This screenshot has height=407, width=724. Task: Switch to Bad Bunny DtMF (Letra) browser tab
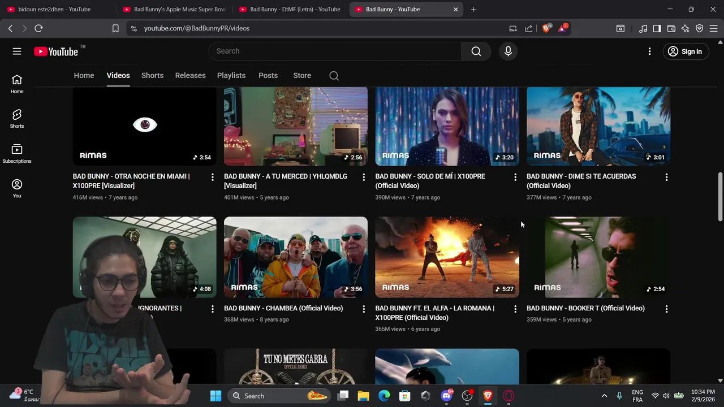pos(290,9)
